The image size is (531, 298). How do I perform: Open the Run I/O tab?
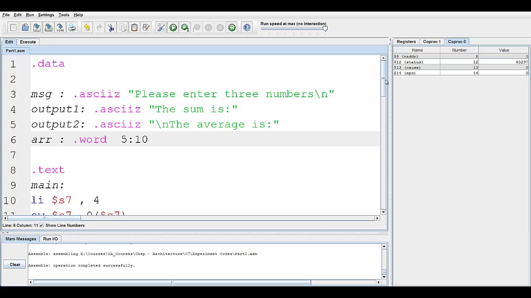click(x=50, y=239)
